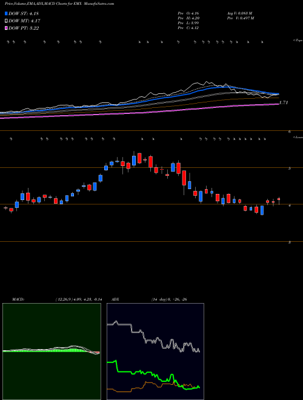Click the magenta DOW PT legend swatch
Screen dimensions: 303x400
6,28
